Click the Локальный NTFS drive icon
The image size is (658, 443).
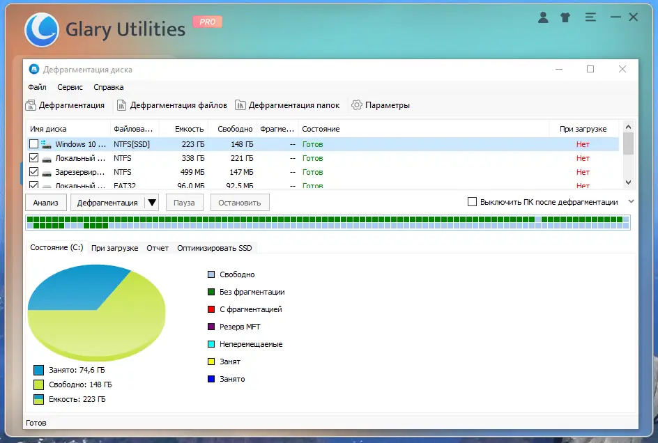tap(47, 159)
